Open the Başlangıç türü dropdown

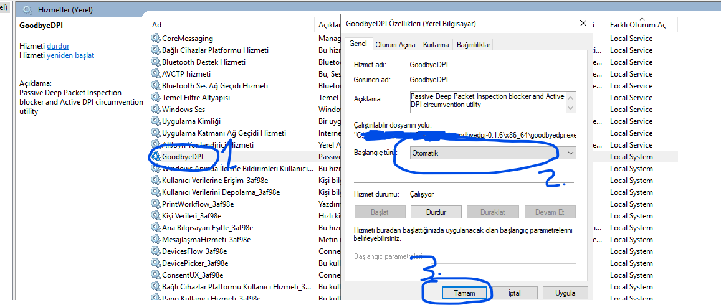coord(492,153)
